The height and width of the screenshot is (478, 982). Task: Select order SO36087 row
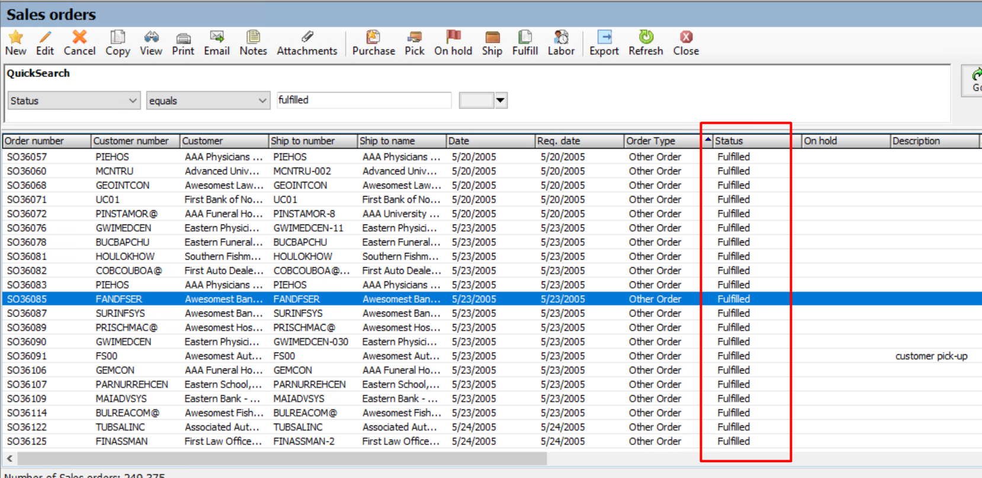491,313
